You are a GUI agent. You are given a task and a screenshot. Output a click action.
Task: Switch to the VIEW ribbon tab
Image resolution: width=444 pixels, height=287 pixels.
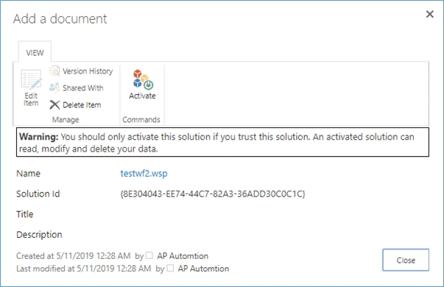click(x=35, y=53)
